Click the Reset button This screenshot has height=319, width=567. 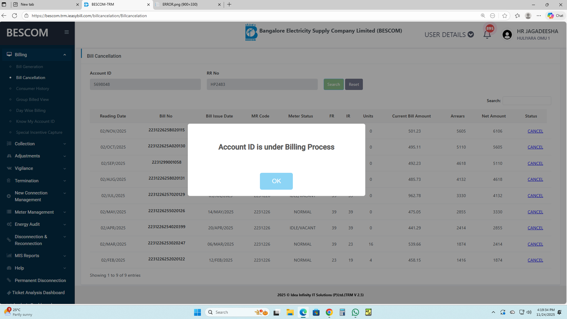(x=354, y=84)
